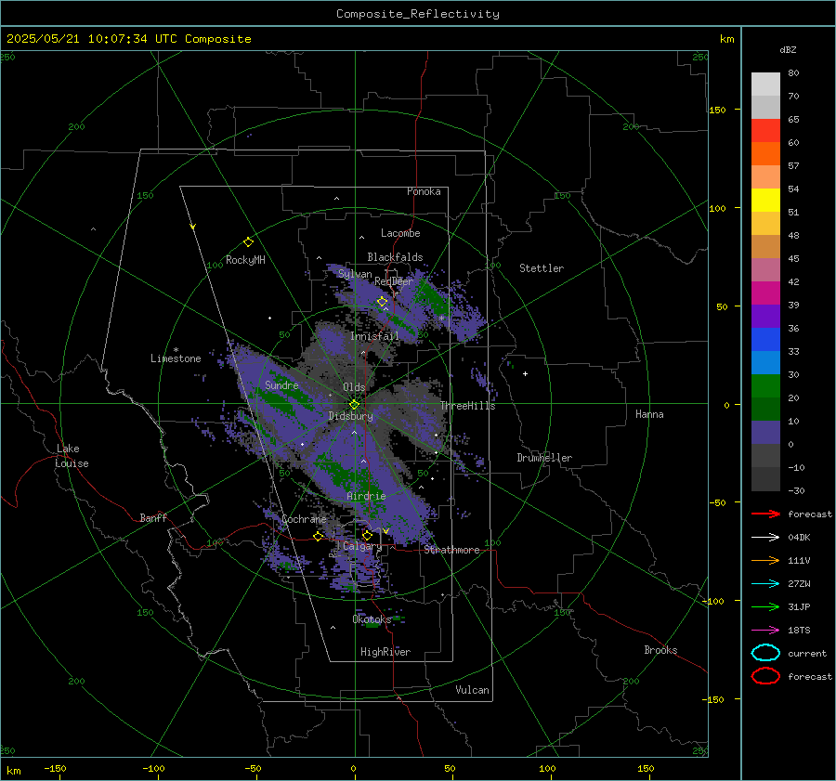
Task: Click the Okotoks label
Action: point(372,618)
